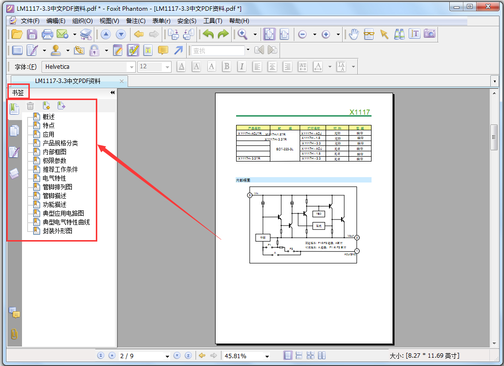This screenshot has height=366, width=504.
Task: Delete the selected bookmark with trash icon
Action: (30, 106)
